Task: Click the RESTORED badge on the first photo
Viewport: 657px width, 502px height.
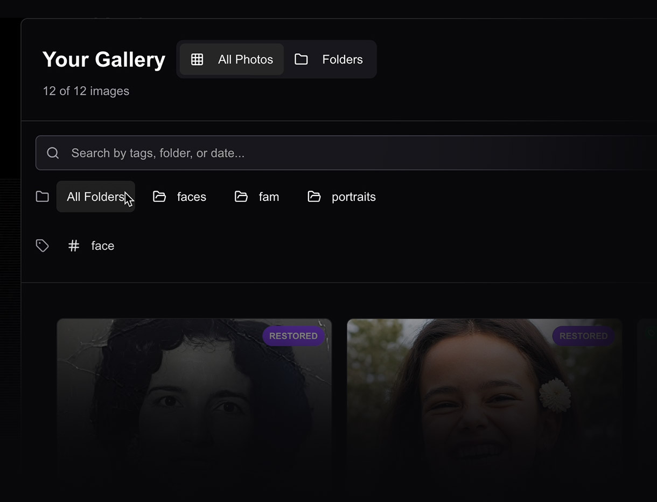Action: 293,336
